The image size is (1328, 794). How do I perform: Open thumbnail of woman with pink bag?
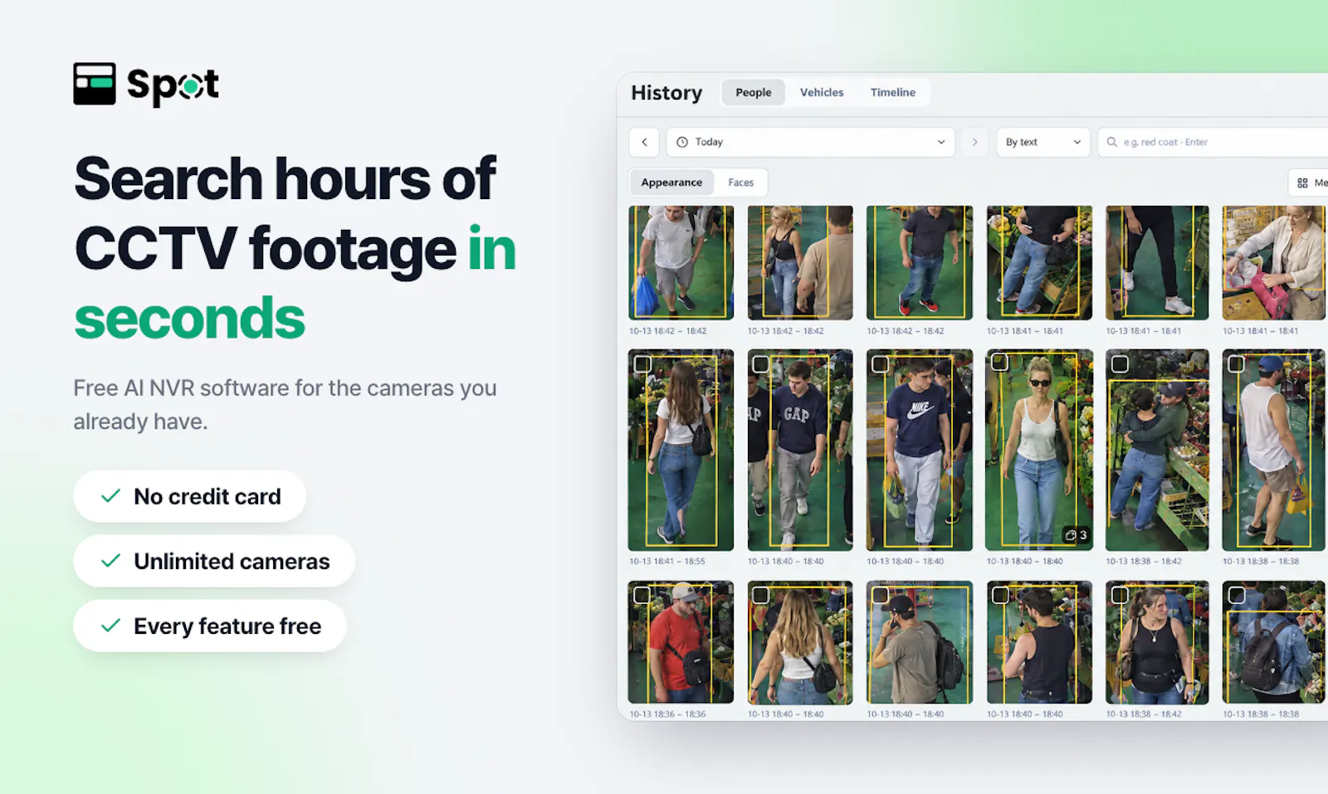click(x=1273, y=262)
